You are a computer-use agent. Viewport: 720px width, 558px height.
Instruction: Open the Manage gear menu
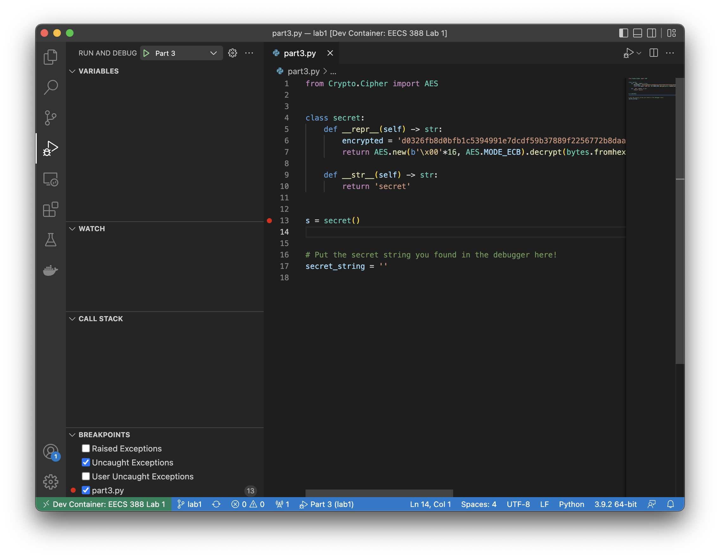pyautogui.click(x=50, y=482)
